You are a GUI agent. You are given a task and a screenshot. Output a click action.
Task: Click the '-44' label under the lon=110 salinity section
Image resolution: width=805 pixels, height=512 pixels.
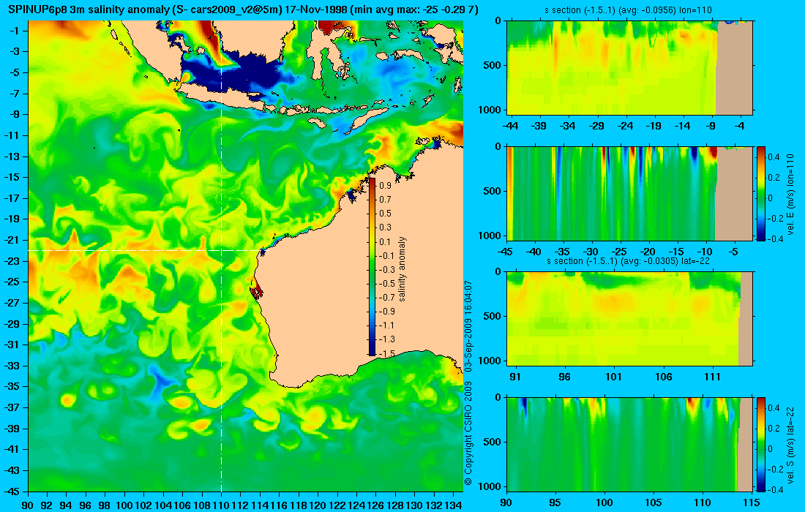(x=511, y=126)
